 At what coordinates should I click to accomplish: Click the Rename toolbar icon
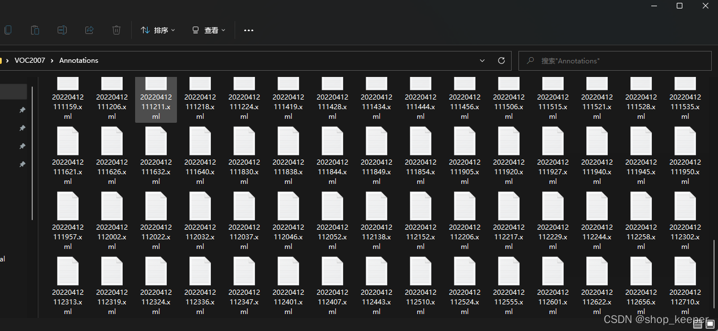tap(62, 30)
